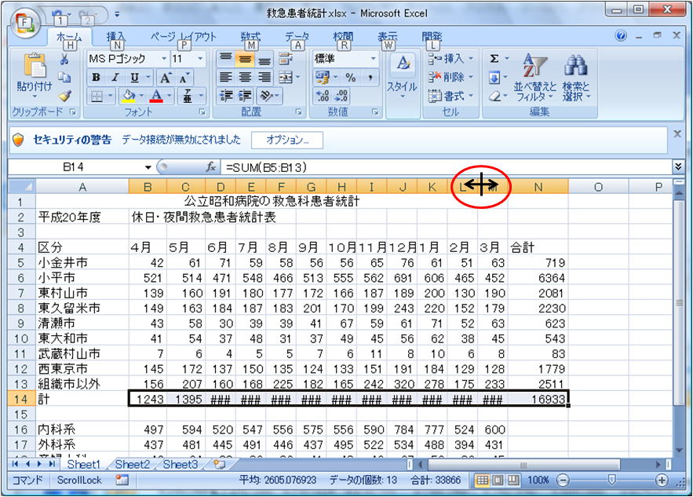The height and width of the screenshot is (497, 693).
Task: Open the font size 11 dropdown
Action: (x=200, y=59)
